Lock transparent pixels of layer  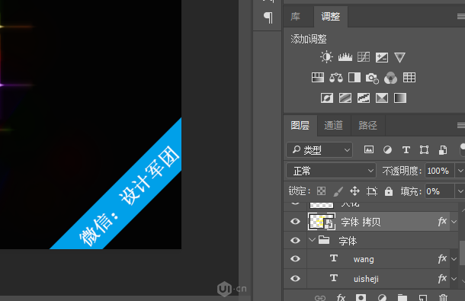(321, 191)
